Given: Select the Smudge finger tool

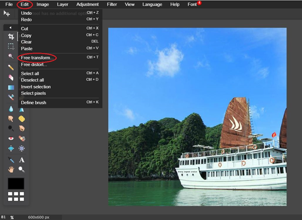Looking at the screenshot, I should point(11,118).
